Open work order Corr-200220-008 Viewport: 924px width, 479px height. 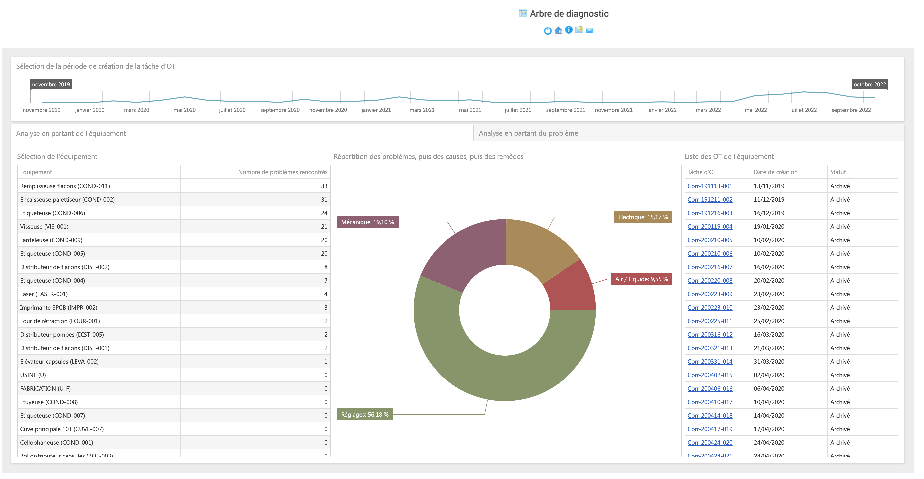pyautogui.click(x=710, y=281)
